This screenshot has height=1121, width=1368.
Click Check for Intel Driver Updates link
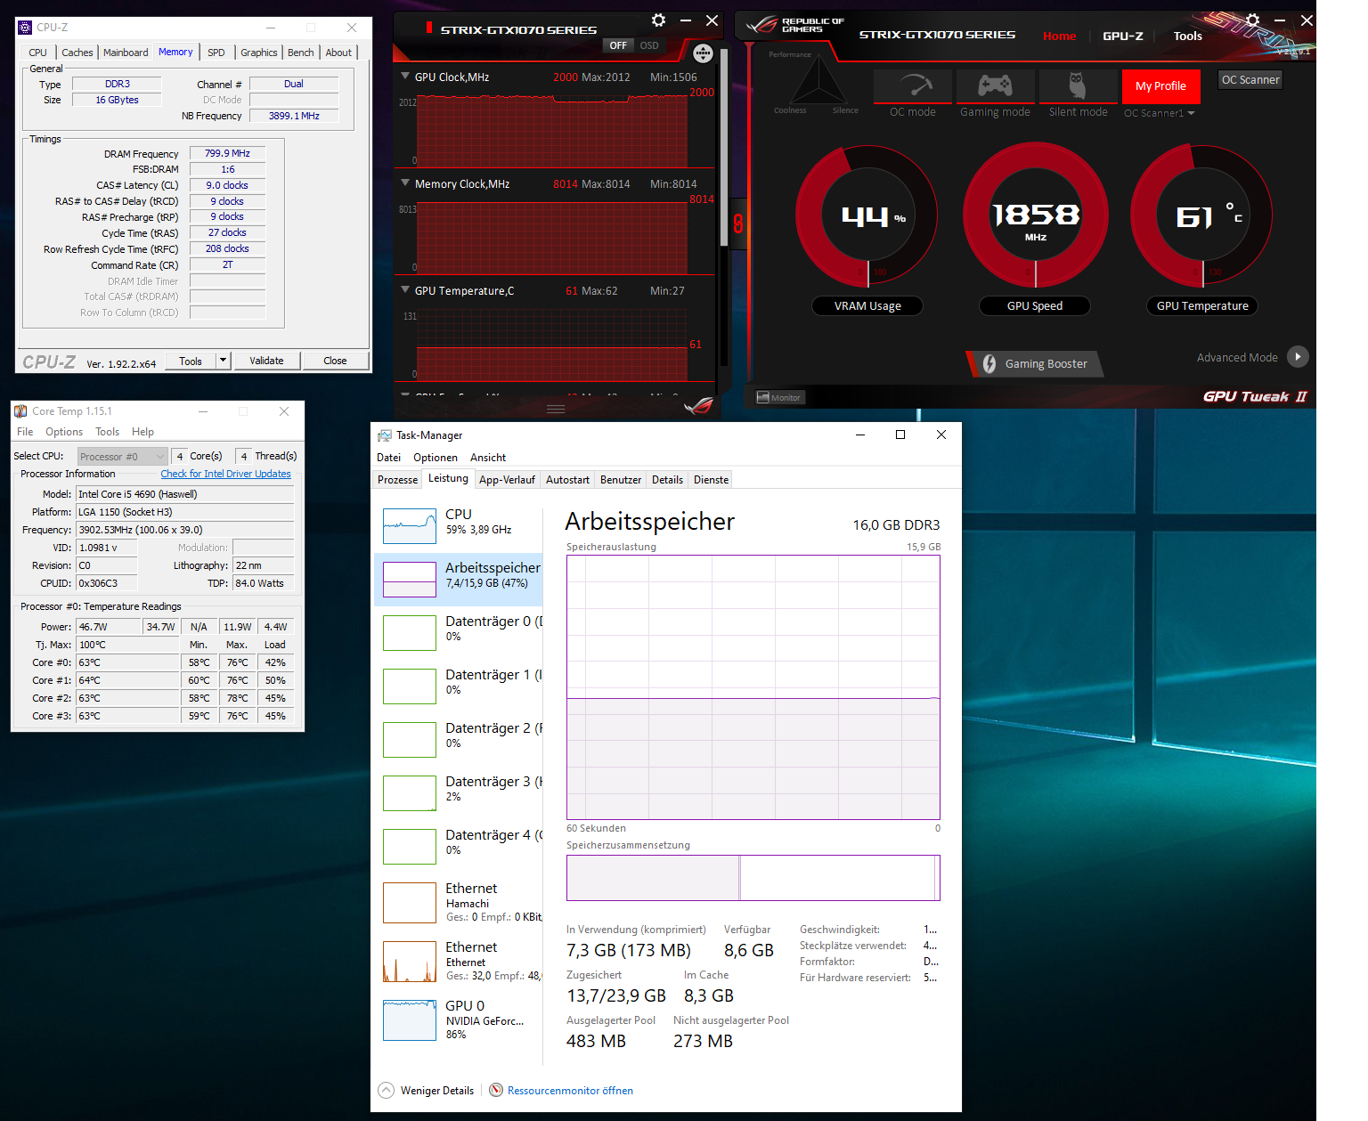point(225,474)
